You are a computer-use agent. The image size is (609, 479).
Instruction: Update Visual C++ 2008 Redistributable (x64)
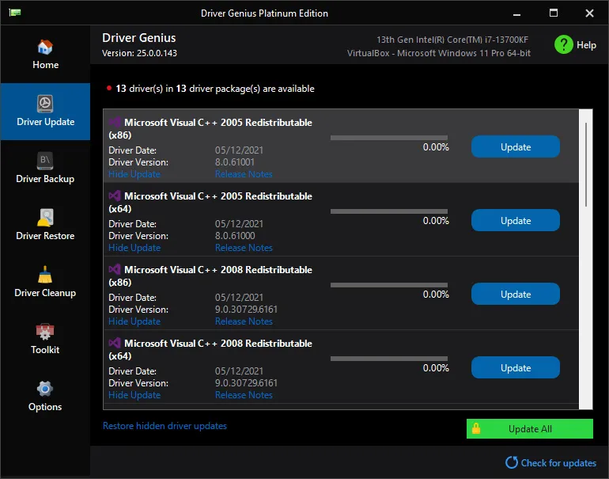point(516,367)
